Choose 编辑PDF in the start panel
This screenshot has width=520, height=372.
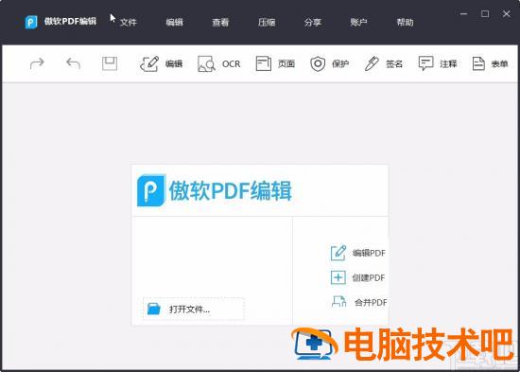click(x=358, y=253)
